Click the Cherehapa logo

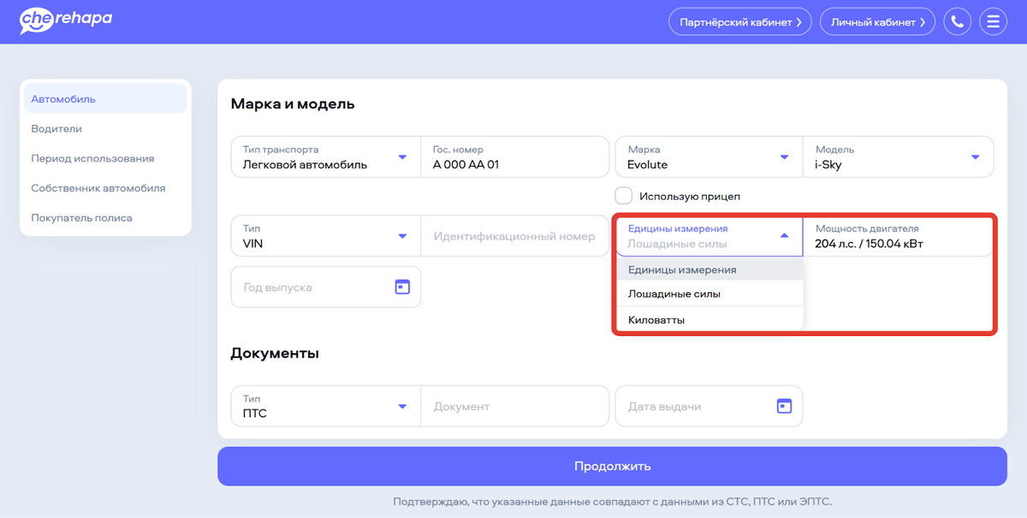pos(66,20)
